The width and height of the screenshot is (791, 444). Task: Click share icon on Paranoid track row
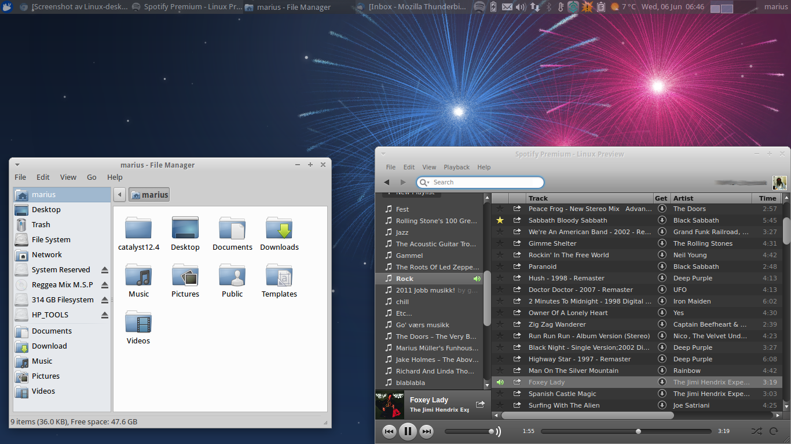tap(517, 267)
